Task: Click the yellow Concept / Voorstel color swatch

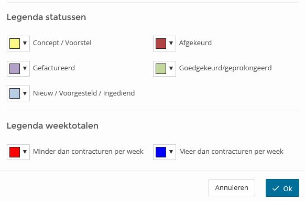Action: 15,44
